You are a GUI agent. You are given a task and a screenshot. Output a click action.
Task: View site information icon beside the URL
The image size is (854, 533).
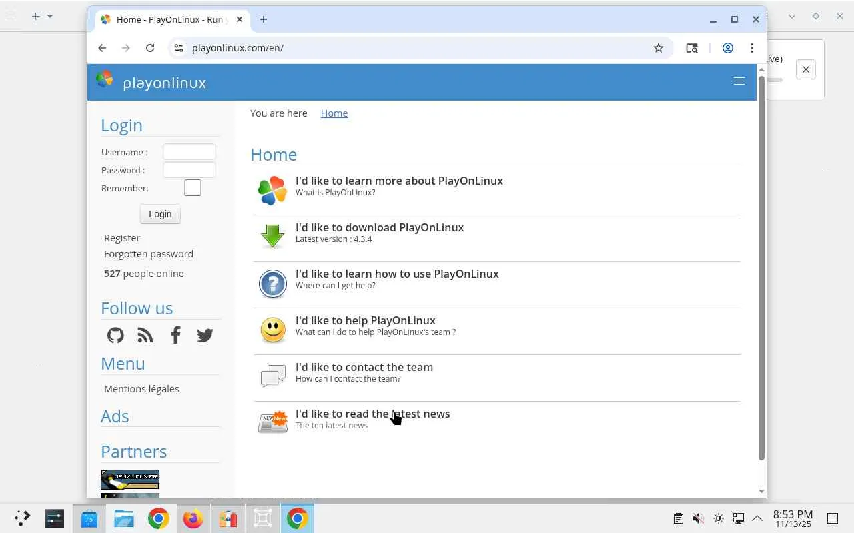tap(178, 48)
